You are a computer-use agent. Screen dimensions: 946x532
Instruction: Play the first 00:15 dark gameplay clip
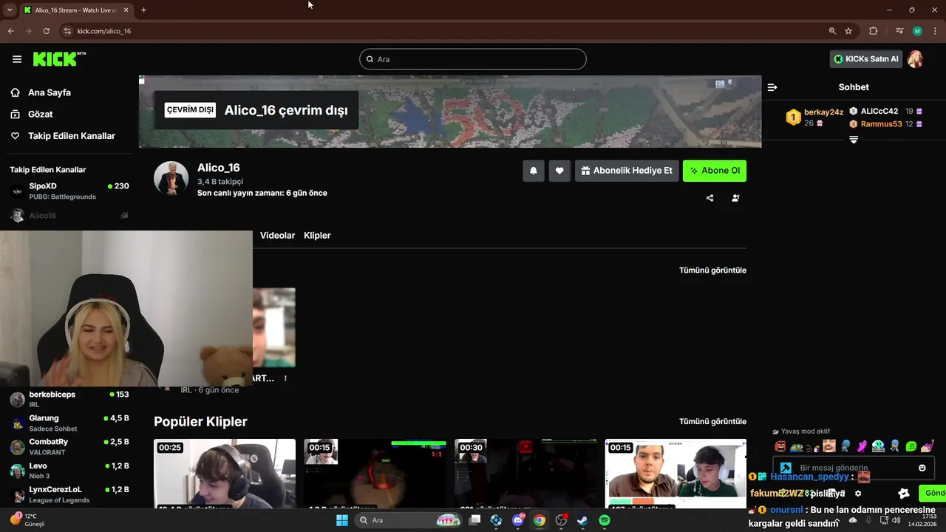(x=375, y=474)
